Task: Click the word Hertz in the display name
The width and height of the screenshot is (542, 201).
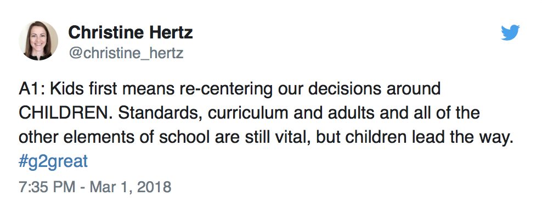Action: pyautogui.click(x=171, y=33)
